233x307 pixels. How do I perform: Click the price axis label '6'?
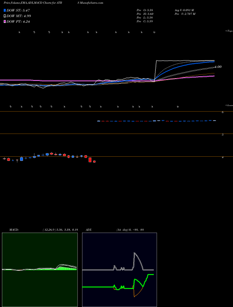[223, 112]
